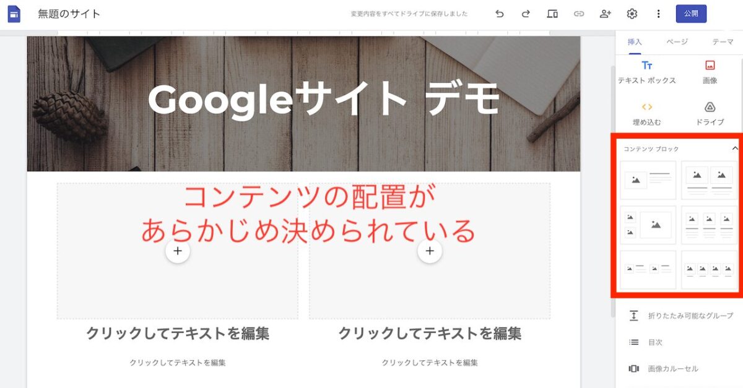The width and height of the screenshot is (743, 388).
Task: Select the image-with-text layout block thumbnail
Action: (x=648, y=180)
